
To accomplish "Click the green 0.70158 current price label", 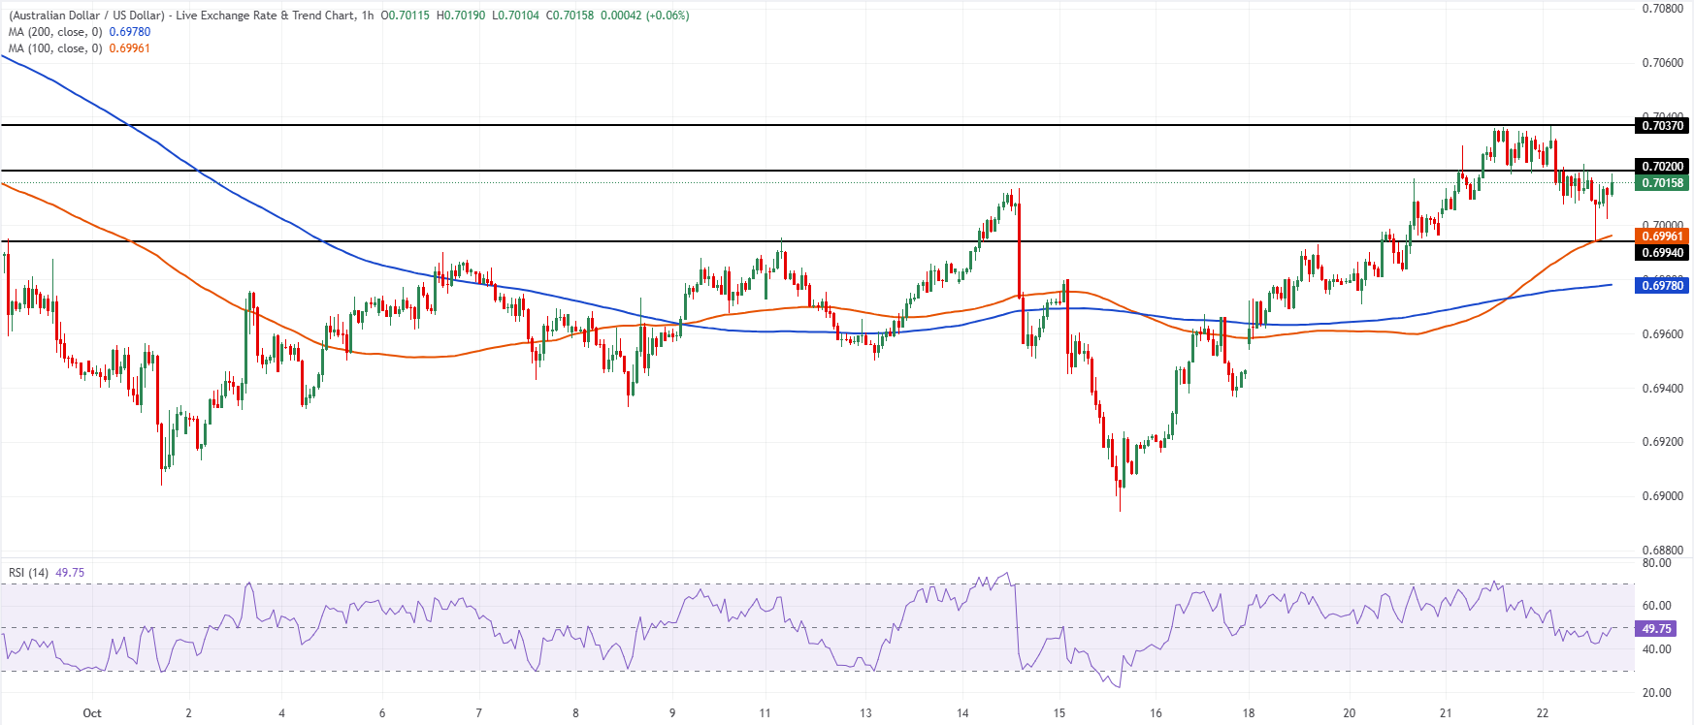I will 1662,183.
